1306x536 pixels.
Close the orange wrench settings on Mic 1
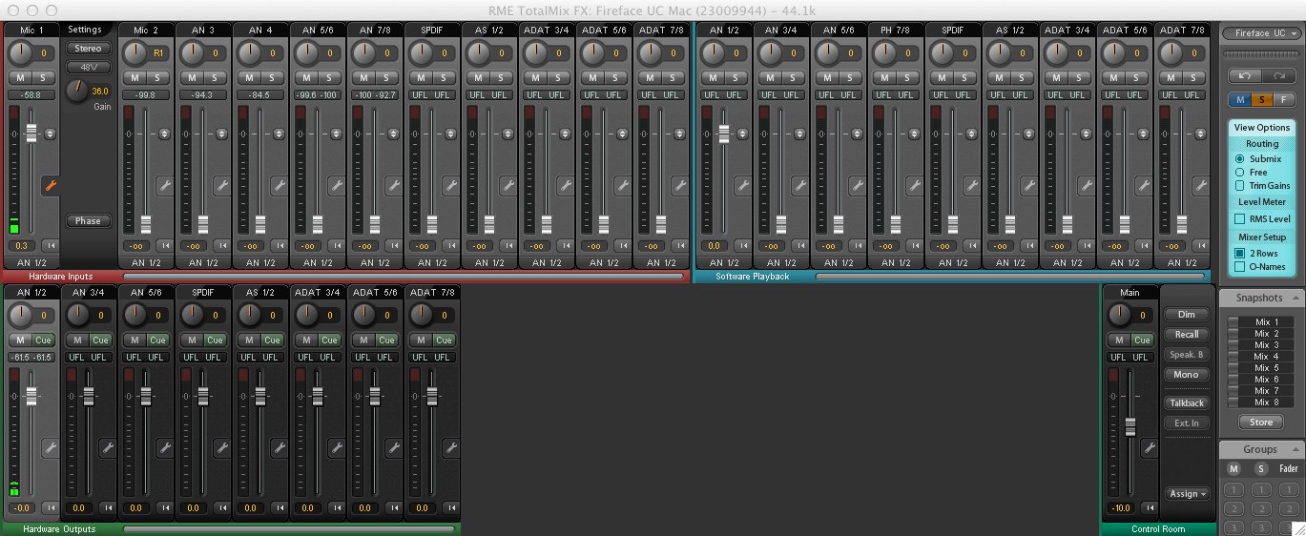(50, 185)
